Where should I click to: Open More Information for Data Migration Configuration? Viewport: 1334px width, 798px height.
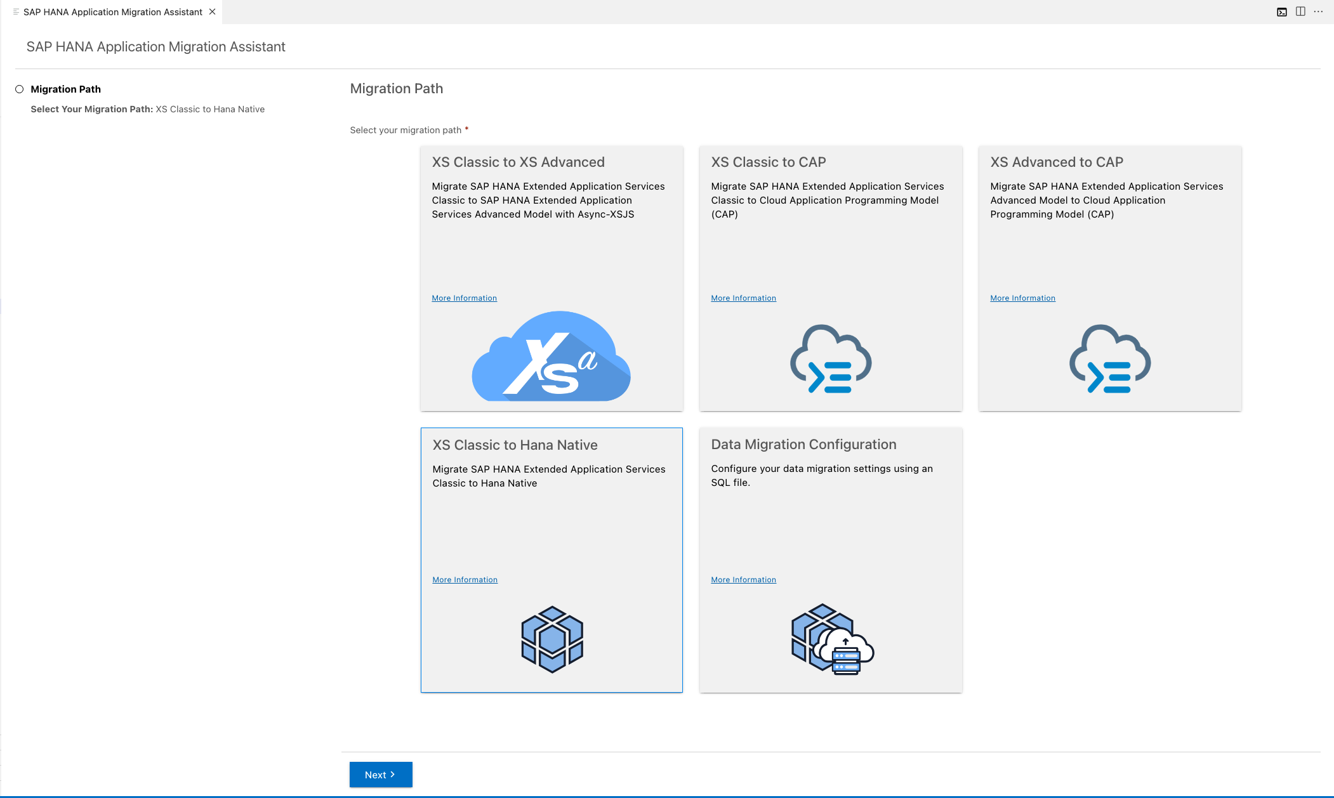(744, 580)
